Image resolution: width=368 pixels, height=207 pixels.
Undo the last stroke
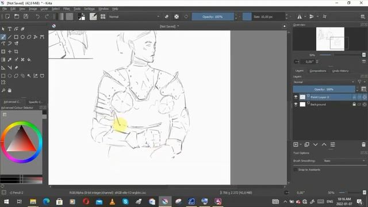coord(37,17)
